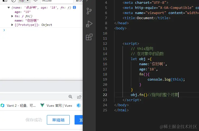The height and width of the screenshot is (131, 199).
Task: Click line number 10 in the gutter
Action: 105,33
